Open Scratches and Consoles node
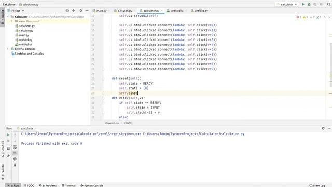 tap(29, 54)
